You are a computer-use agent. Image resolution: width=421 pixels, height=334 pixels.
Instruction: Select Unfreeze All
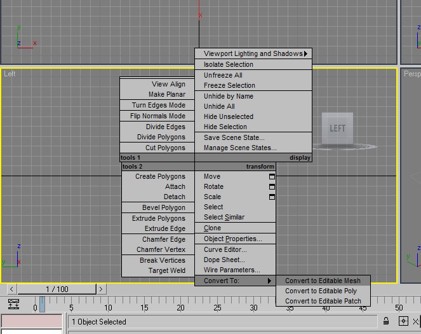click(x=253, y=75)
